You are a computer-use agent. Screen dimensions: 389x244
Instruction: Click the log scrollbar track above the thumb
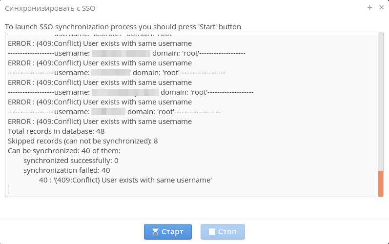381,98
